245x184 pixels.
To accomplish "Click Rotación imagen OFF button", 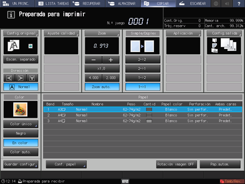I will click(177, 165).
